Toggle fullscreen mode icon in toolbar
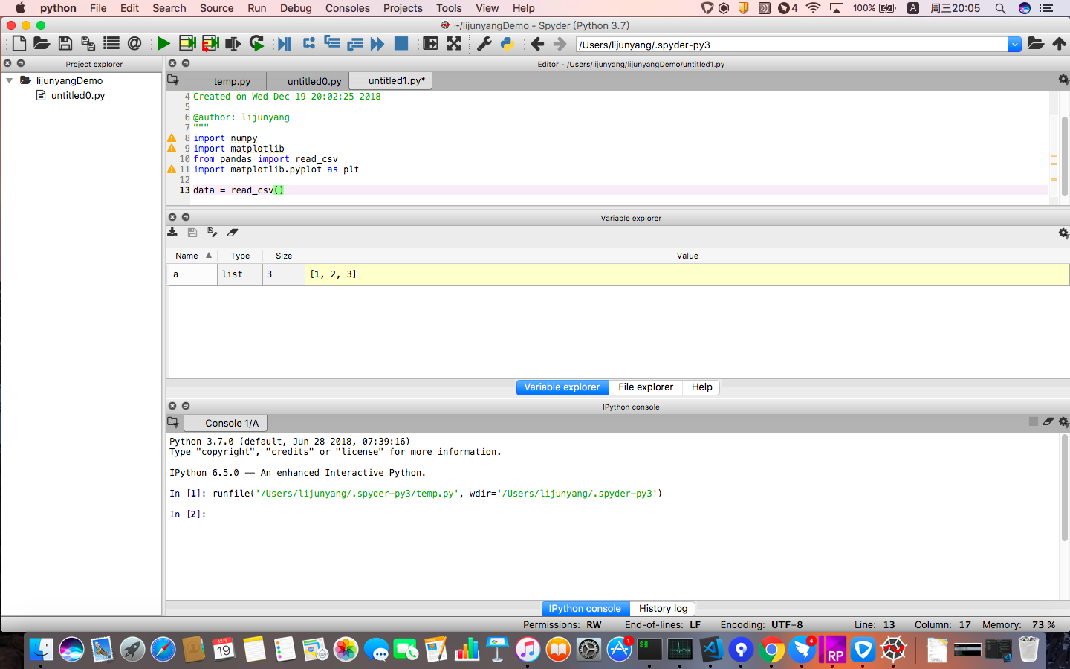 click(454, 44)
